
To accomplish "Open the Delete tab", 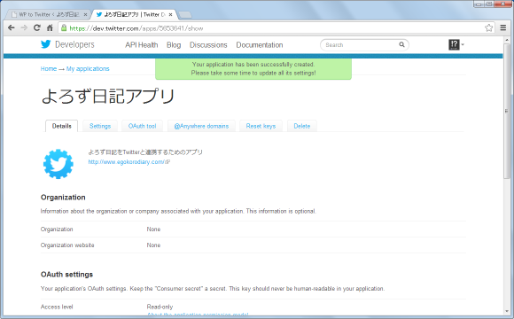I will pyautogui.click(x=302, y=126).
